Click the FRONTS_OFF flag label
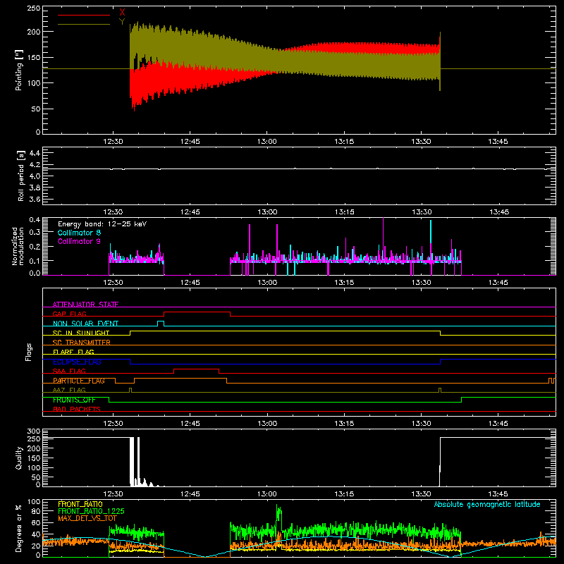The height and width of the screenshot is (564, 564). 74,400
